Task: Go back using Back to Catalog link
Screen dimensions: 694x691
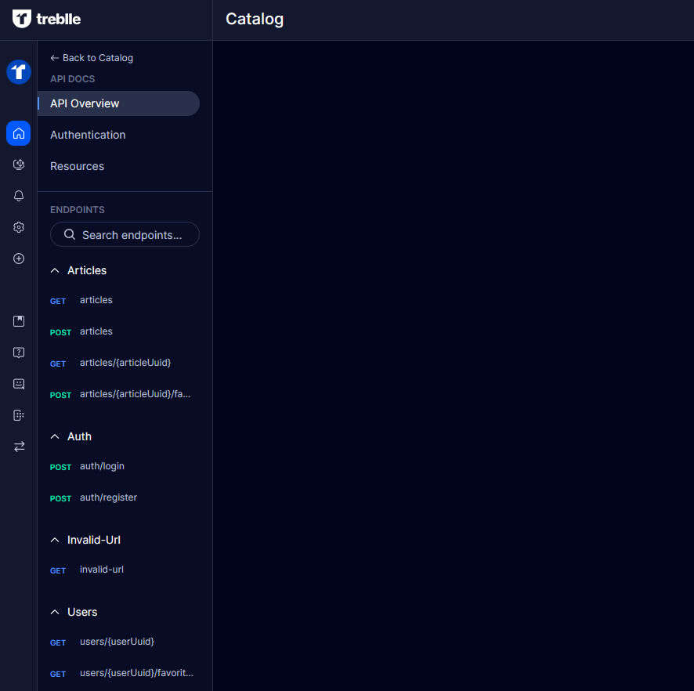Action: [92, 58]
